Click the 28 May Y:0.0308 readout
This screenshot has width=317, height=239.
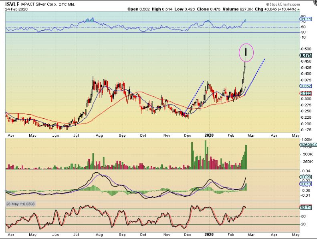tap(20, 204)
